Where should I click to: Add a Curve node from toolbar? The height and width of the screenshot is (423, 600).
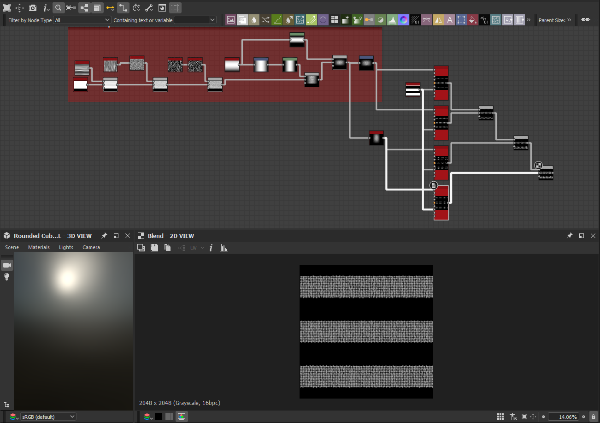click(x=277, y=20)
